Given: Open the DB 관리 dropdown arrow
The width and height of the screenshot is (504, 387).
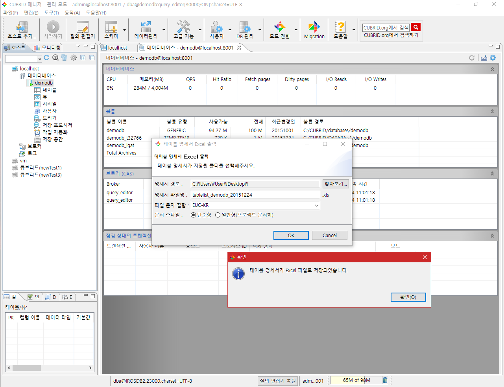Looking at the screenshot, I should (260, 30).
